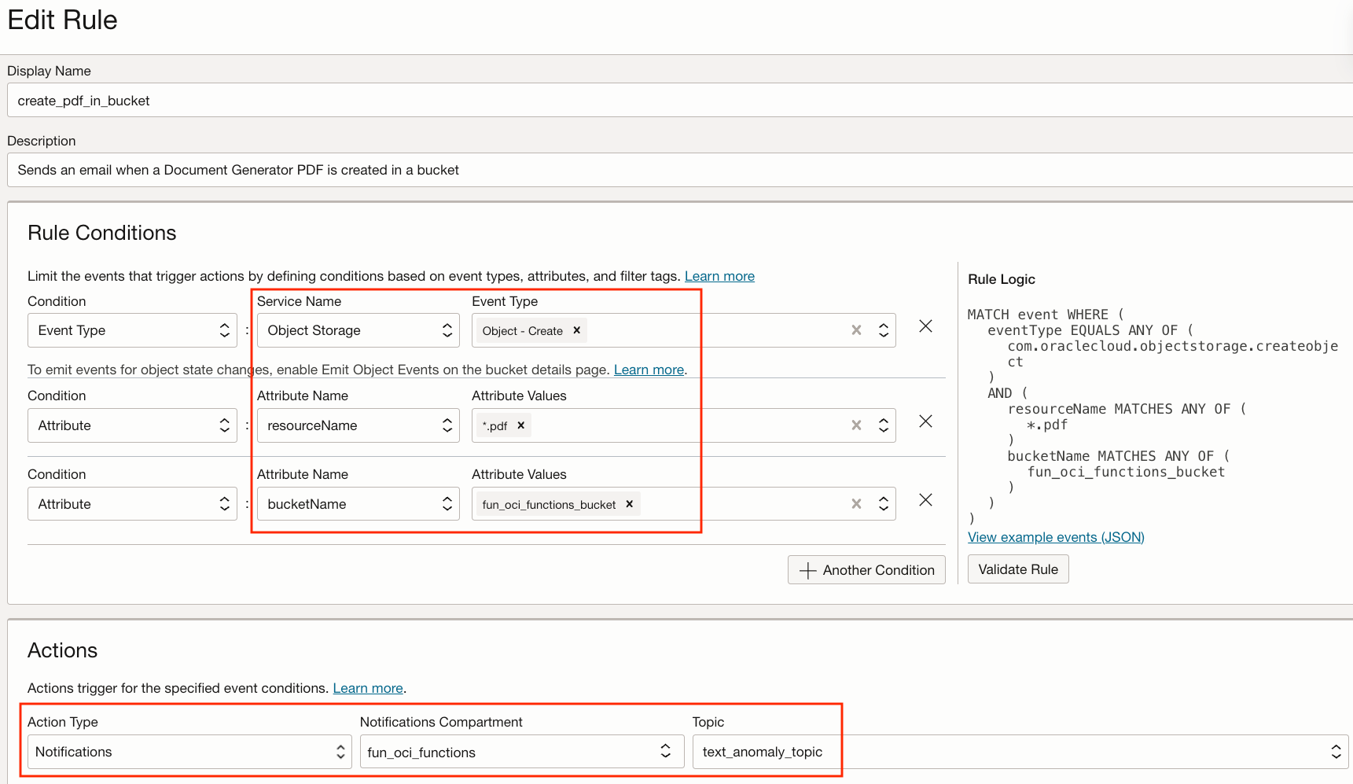1353x784 pixels.
Task: Click into the Display Name input field
Action: (x=676, y=101)
